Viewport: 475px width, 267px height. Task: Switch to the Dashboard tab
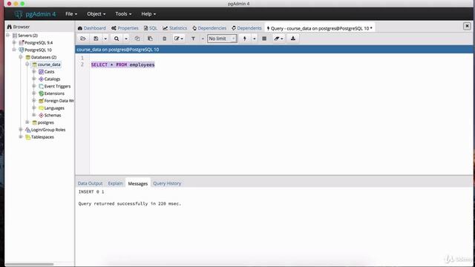(92, 28)
